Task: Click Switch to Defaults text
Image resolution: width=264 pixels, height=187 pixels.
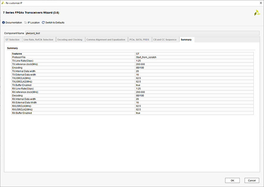Action: [55, 23]
